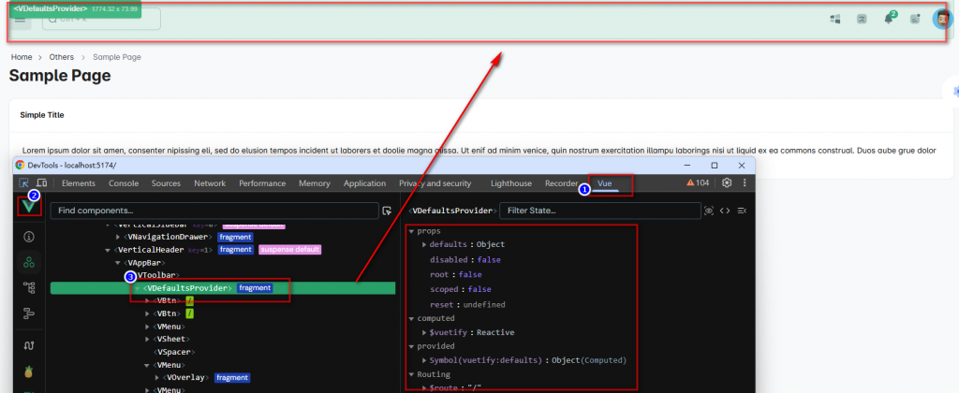Viewport: 959px width, 393px height.
Task: Open DevTools three-dot customize menu
Action: 745,182
